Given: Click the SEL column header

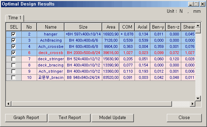Looking at the screenshot, I should click(14, 27).
